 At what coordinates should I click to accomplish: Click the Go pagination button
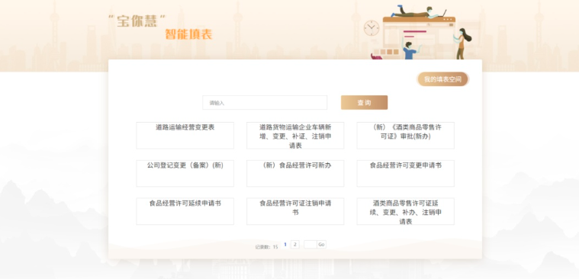pos(322,244)
